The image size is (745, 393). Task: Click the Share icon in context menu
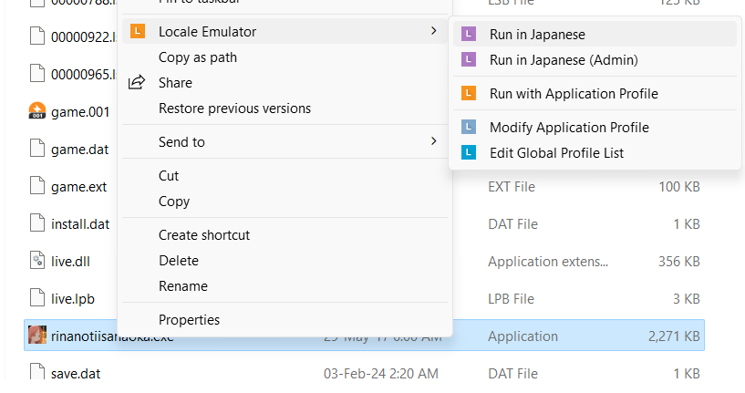137,82
